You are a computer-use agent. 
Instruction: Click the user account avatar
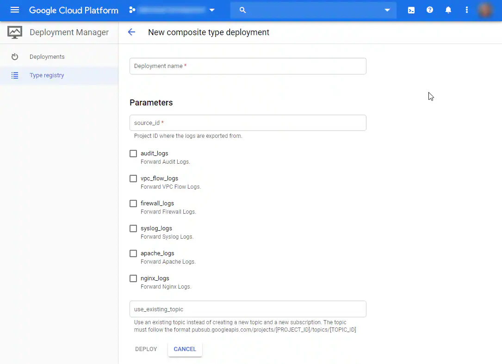(x=485, y=10)
